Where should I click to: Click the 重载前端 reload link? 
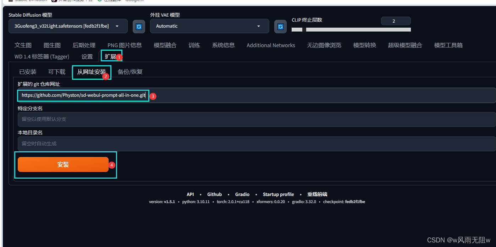317,194
